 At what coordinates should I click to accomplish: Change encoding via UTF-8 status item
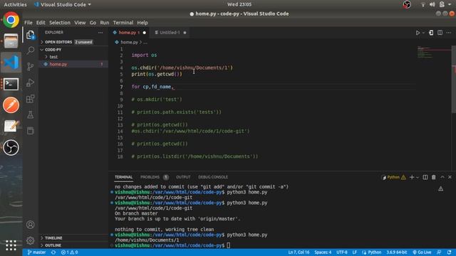(x=342, y=252)
